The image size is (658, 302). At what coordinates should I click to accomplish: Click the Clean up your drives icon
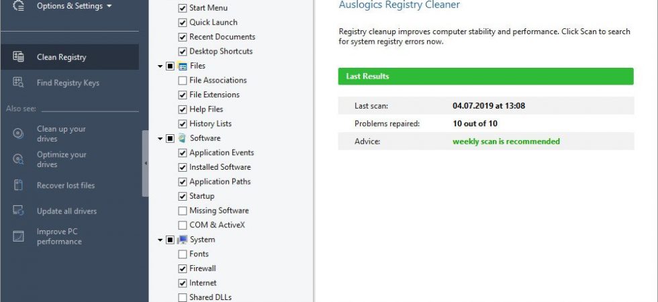pyautogui.click(x=19, y=134)
